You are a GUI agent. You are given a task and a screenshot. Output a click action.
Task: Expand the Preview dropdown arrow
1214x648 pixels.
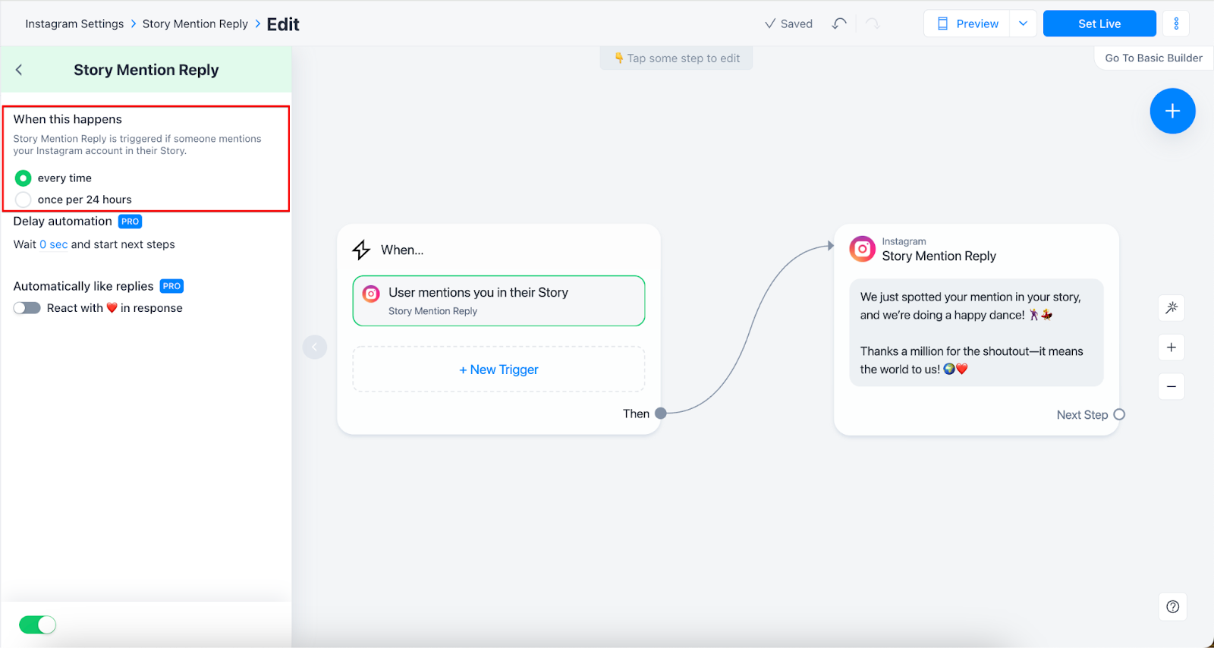[1023, 24]
